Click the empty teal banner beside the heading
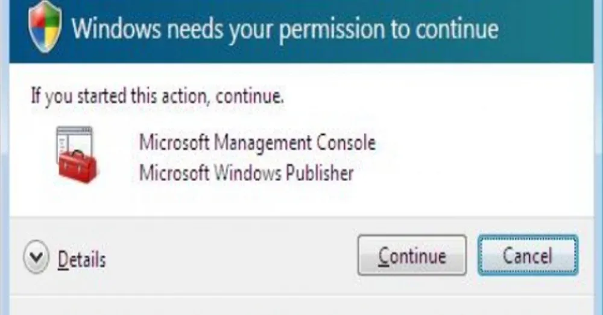 tap(546, 31)
